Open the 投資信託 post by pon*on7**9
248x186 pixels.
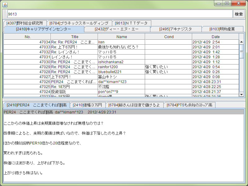(93, 91)
